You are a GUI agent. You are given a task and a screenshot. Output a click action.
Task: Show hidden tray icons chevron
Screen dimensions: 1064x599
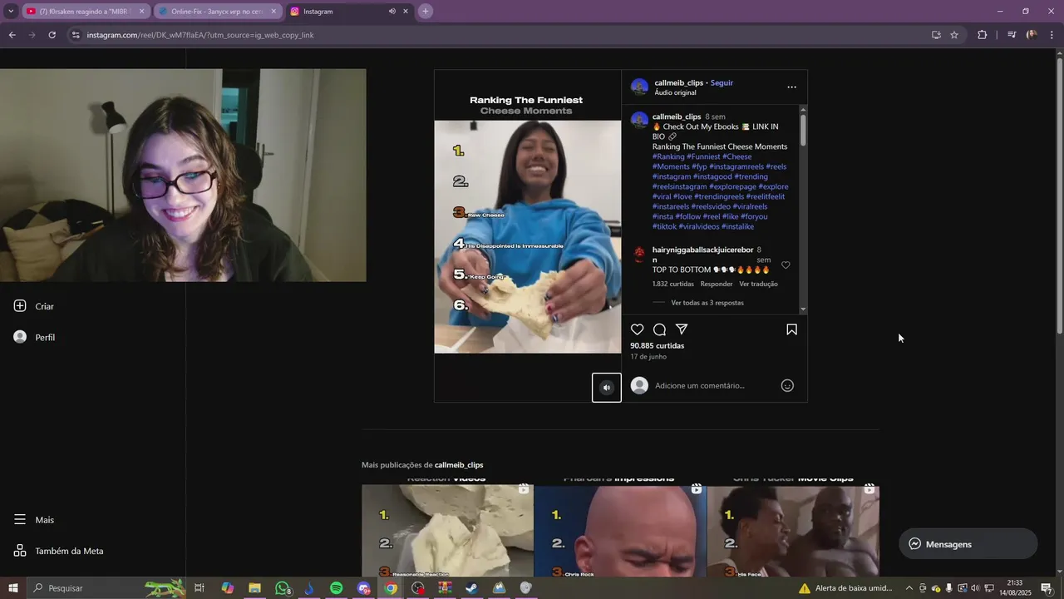point(909,588)
